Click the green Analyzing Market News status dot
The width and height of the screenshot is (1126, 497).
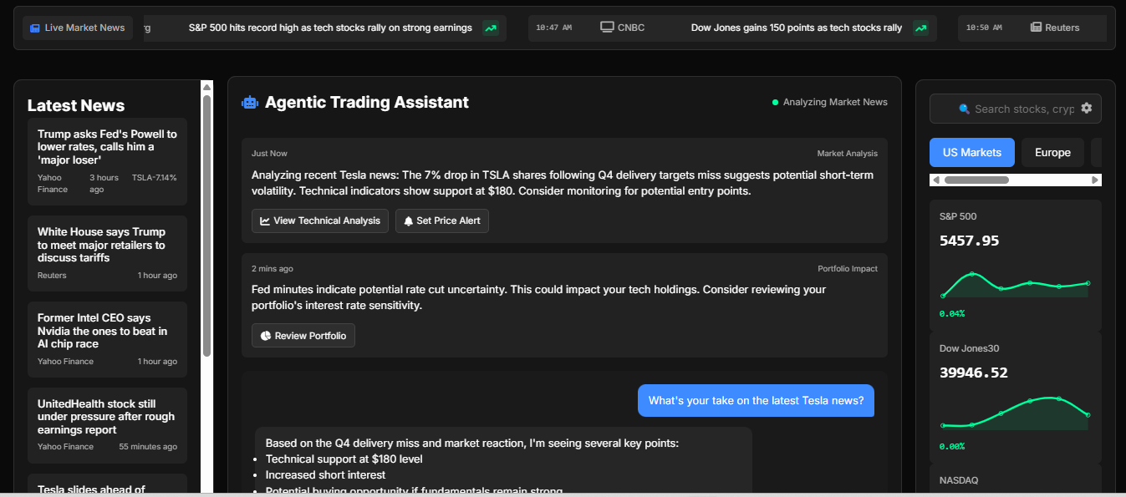pyautogui.click(x=775, y=103)
